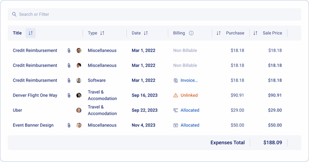Viewport: 309px width, 162px height.
Task: Toggle the Title column sort button
Action: pos(31,33)
